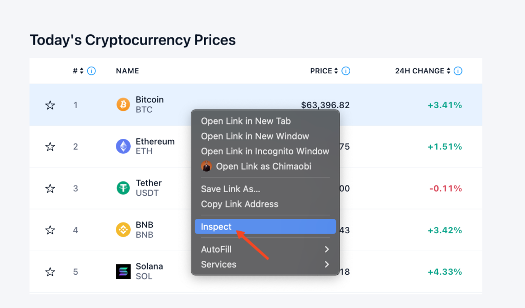Open info icon next to rank column
Viewport: 525px width, 308px height.
coord(91,71)
